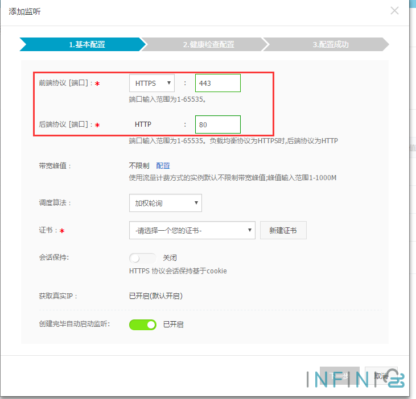Open the HTTPS frontend protocol dropdown
The image size is (416, 399).
(x=152, y=83)
